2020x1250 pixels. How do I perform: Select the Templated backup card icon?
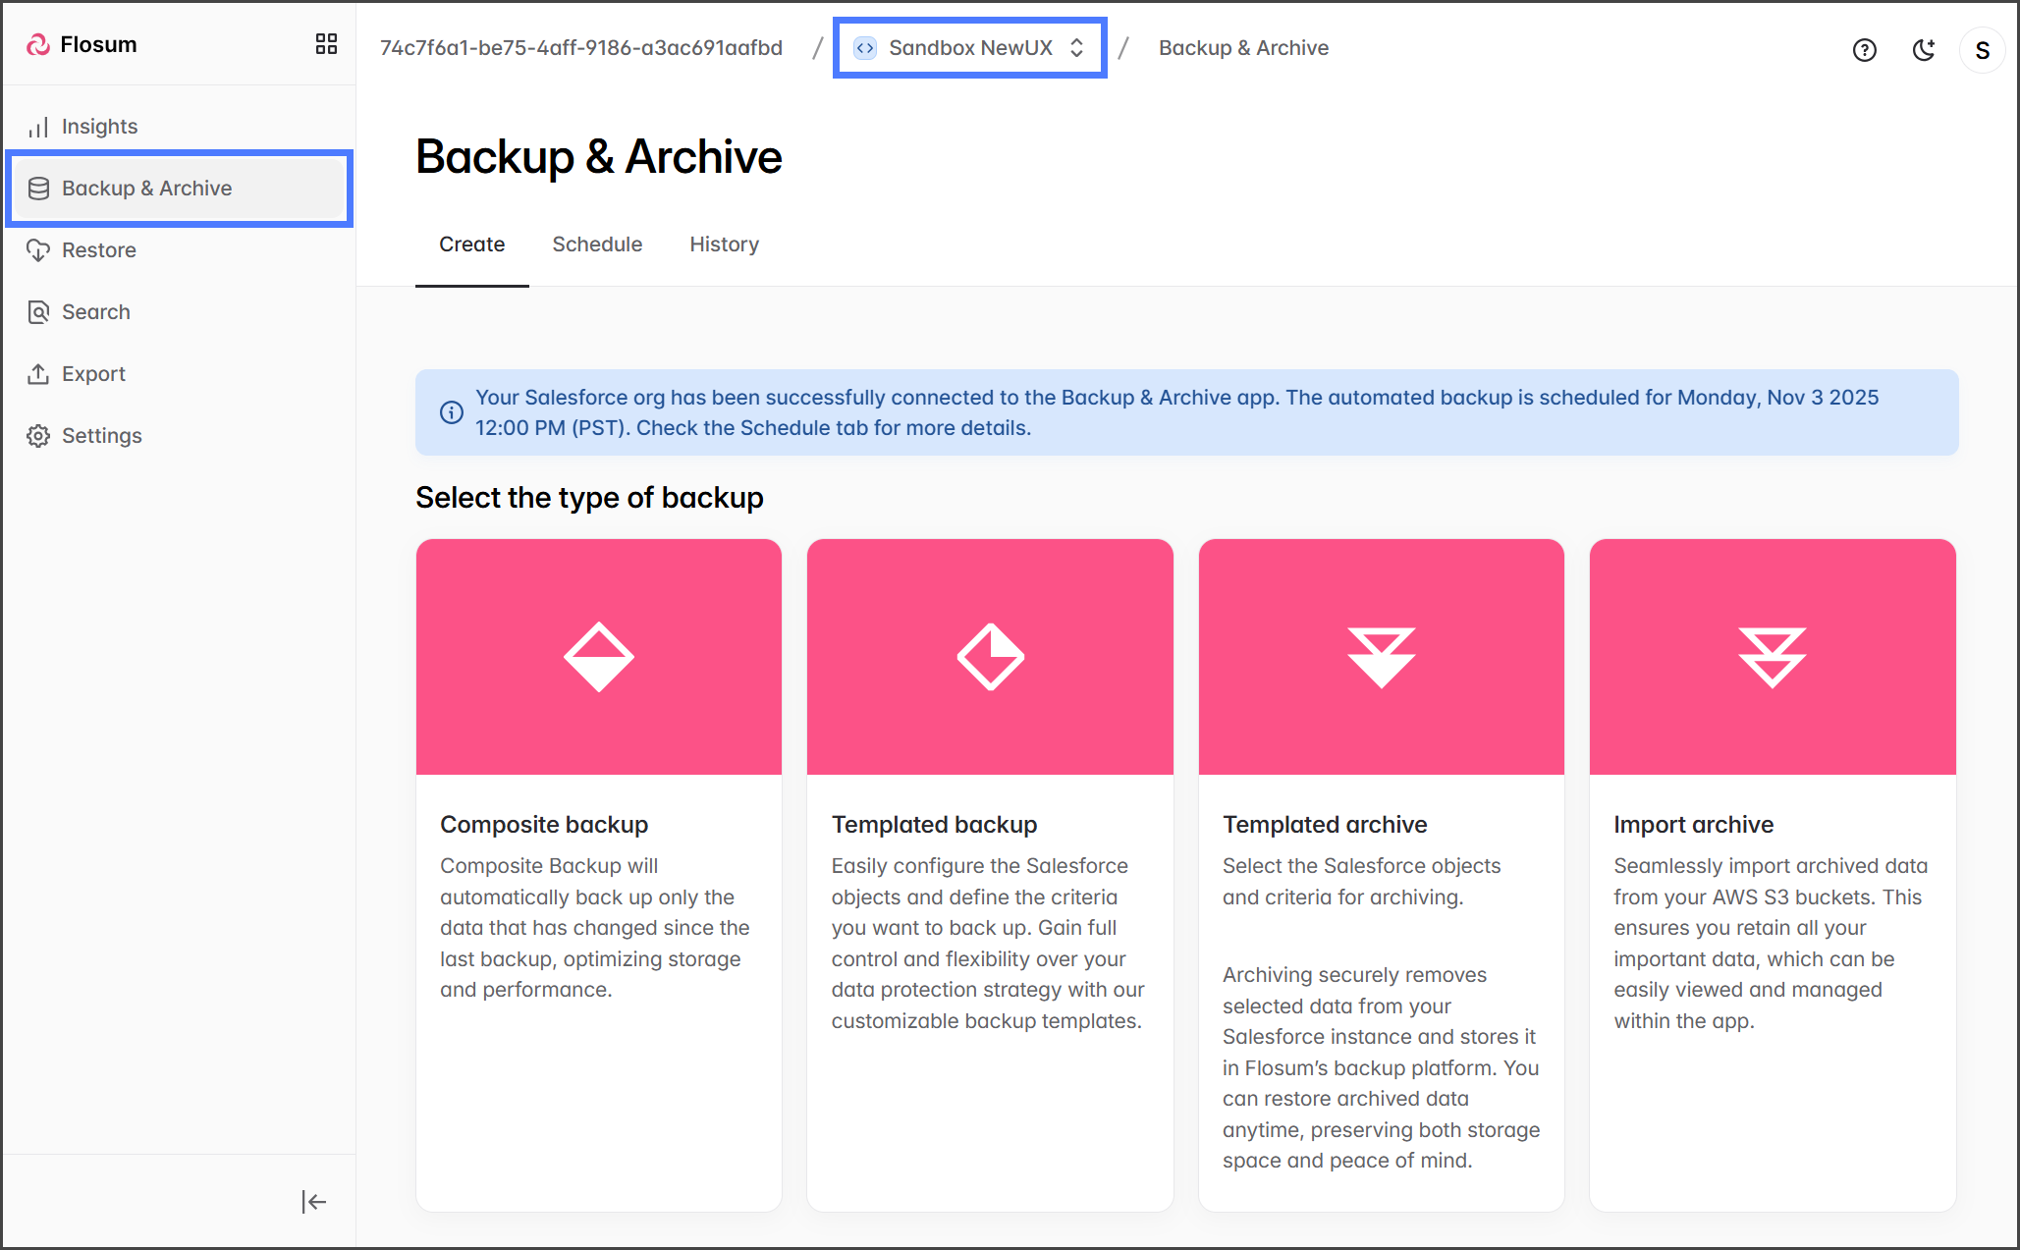click(990, 657)
